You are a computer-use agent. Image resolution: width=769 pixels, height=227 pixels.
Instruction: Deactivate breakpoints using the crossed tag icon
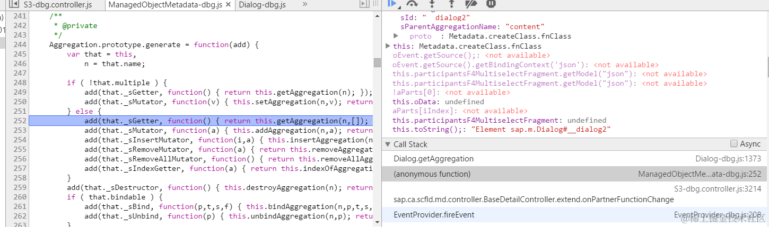pos(471,4)
